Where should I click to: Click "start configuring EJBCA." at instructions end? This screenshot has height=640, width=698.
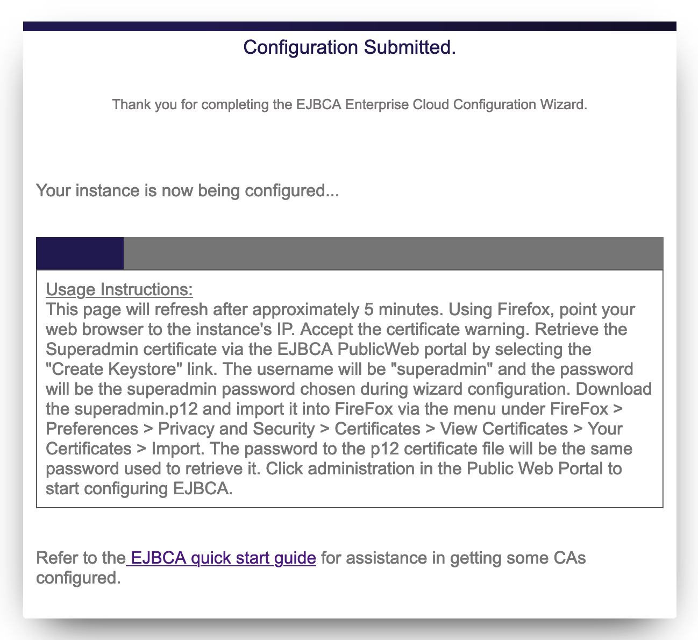pos(139,489)
